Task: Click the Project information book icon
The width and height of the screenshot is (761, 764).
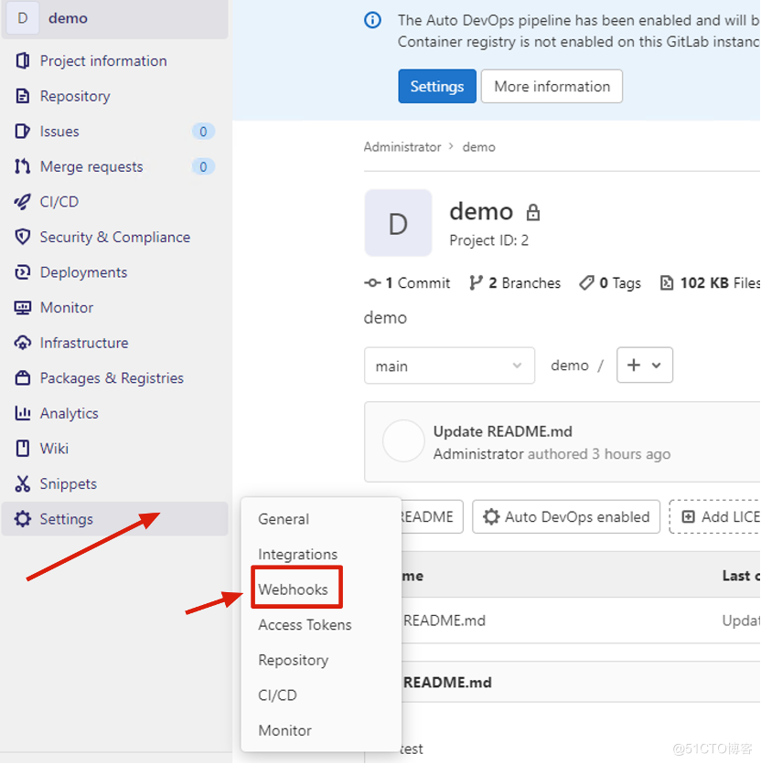Action: coord(23,61)
